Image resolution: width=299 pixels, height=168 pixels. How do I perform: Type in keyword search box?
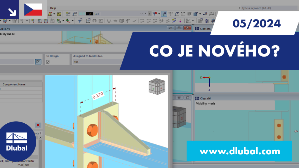[x=269, y=8]
